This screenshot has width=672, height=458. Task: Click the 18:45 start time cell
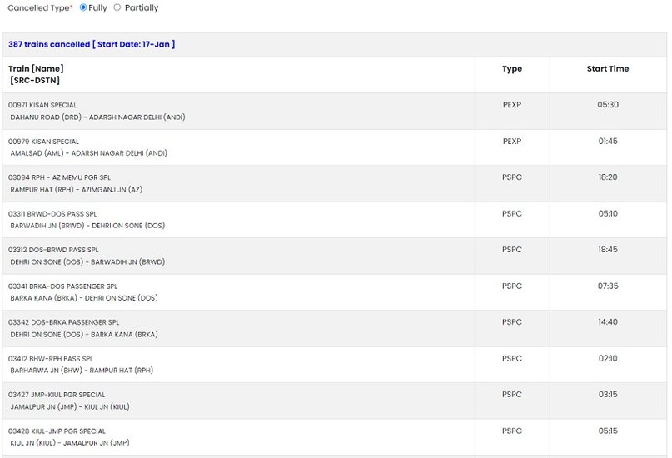click(608, 249)
